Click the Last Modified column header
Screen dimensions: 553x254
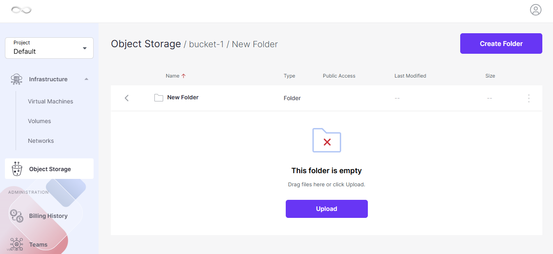tap(410, 76)
